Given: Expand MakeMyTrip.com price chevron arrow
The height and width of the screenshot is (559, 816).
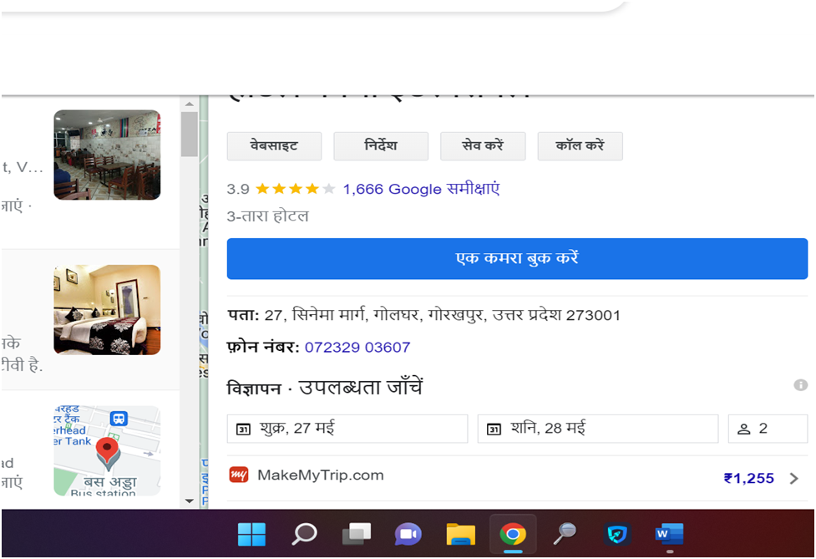Looking at the screenshot, I should click(x=793, y=478).
